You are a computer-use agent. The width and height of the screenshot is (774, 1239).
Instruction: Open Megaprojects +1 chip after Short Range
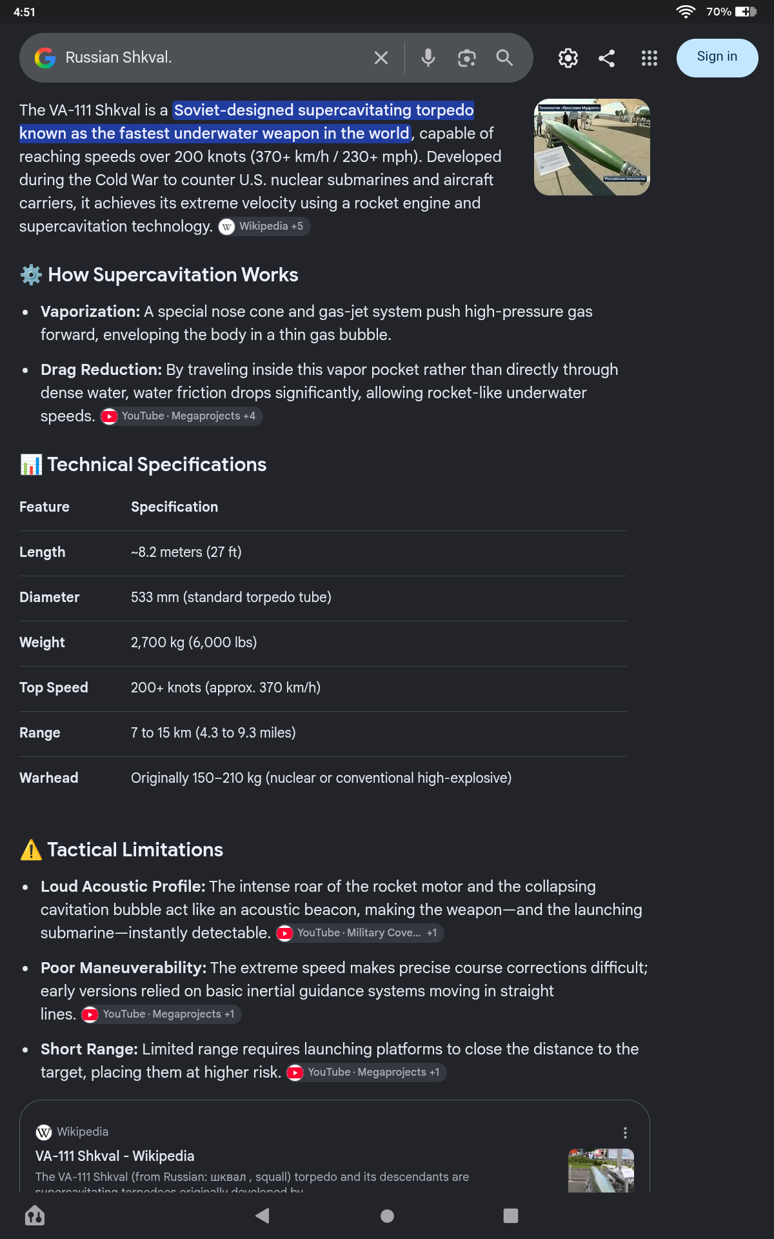click(x=366, y=1073)
